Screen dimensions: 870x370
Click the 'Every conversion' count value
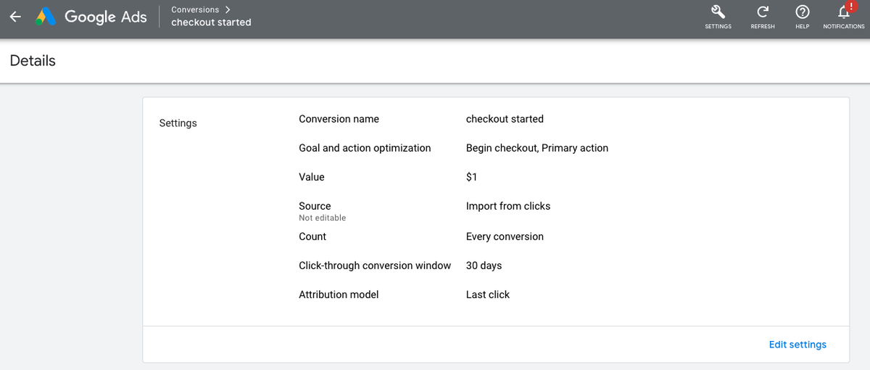click(504, 237)
